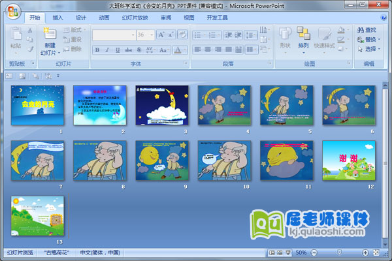Open the font color picker
The height and width of the screenshot is (261, 392).
click(x=180, y=50)
